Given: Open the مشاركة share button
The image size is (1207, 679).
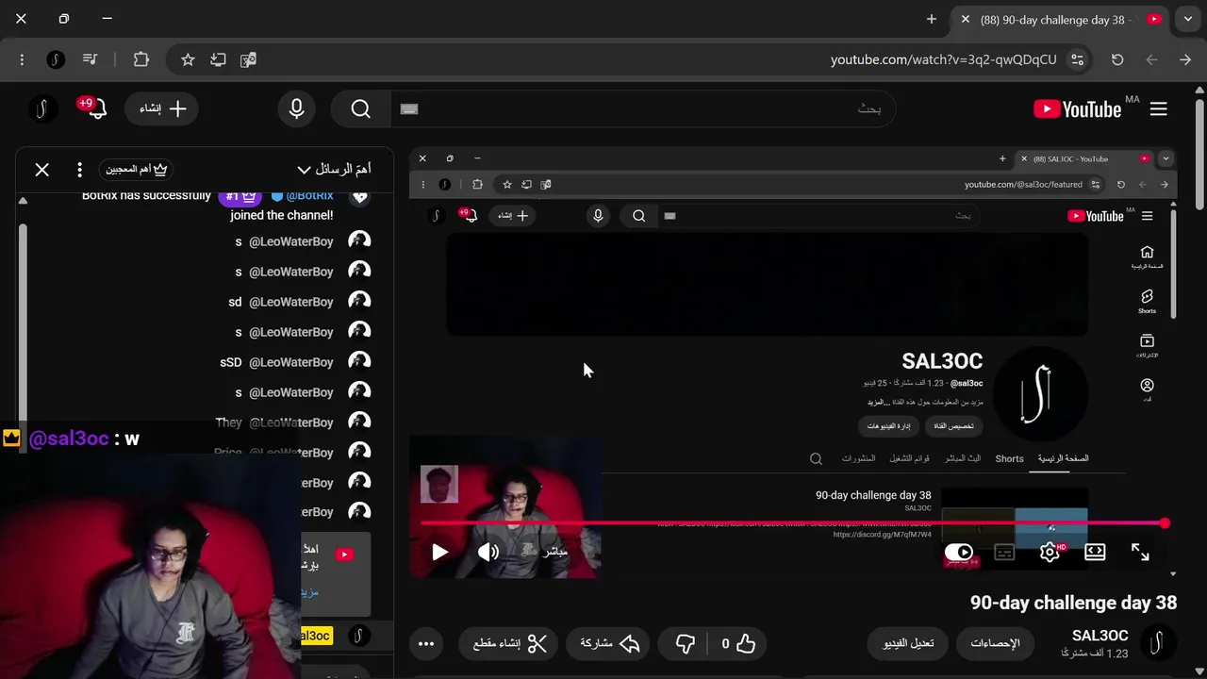Looking at the screenshot, I should (x=609, y=643).
